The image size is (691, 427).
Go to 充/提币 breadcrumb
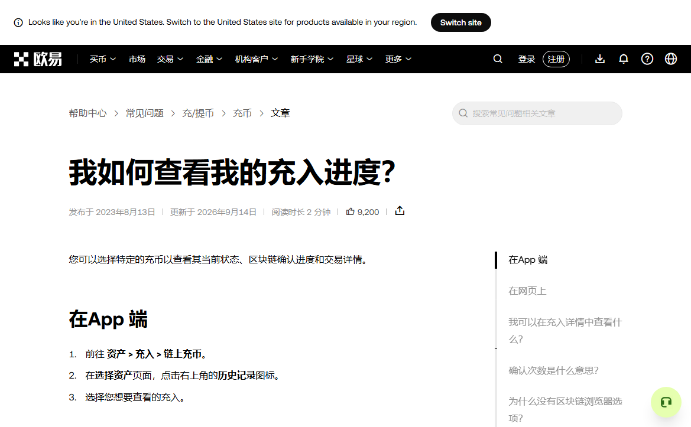pos(198,113)
